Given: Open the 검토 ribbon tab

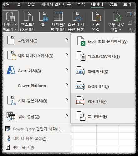Looking at the screenshot, I should click(x=113, y=4).
